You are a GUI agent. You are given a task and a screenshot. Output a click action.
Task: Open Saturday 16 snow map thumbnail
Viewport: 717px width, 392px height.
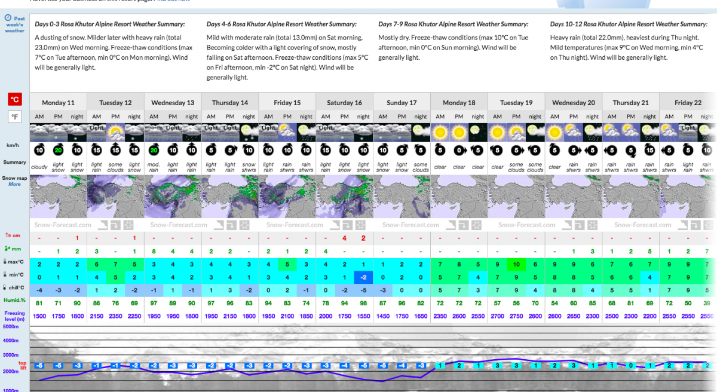[345, 196]
